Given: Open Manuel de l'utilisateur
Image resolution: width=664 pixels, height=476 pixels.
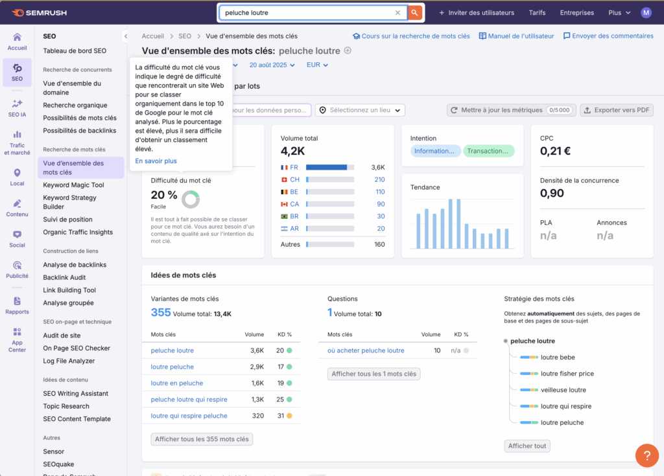Looking at the screenshot, I should click(x=516, y=36).
